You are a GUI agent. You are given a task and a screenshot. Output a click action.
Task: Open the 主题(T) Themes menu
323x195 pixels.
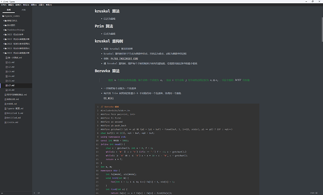coord(41,5)
